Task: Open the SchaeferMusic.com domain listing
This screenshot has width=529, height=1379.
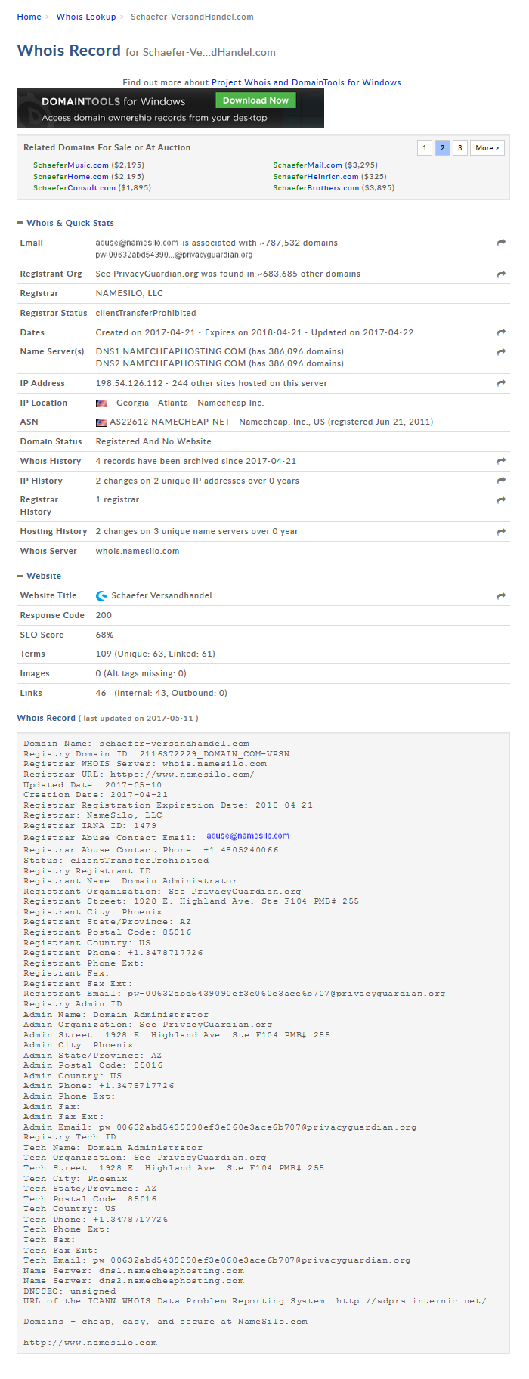Action: pos(71,165)
